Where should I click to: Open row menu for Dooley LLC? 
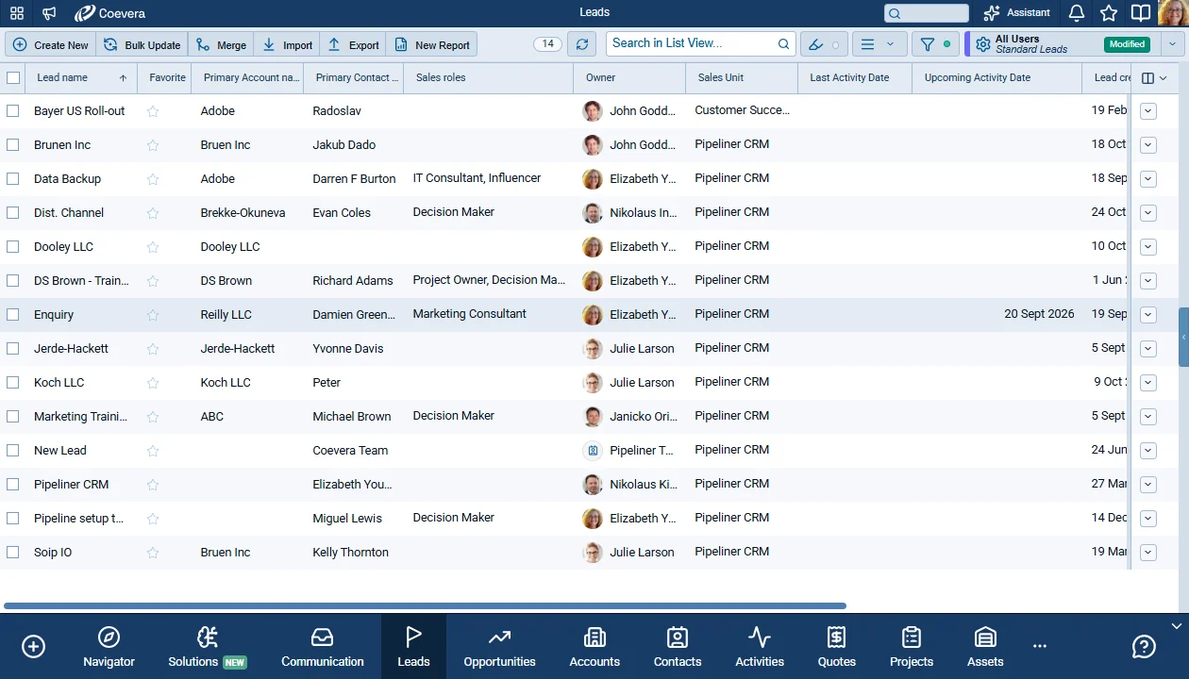coord(1148,247)
